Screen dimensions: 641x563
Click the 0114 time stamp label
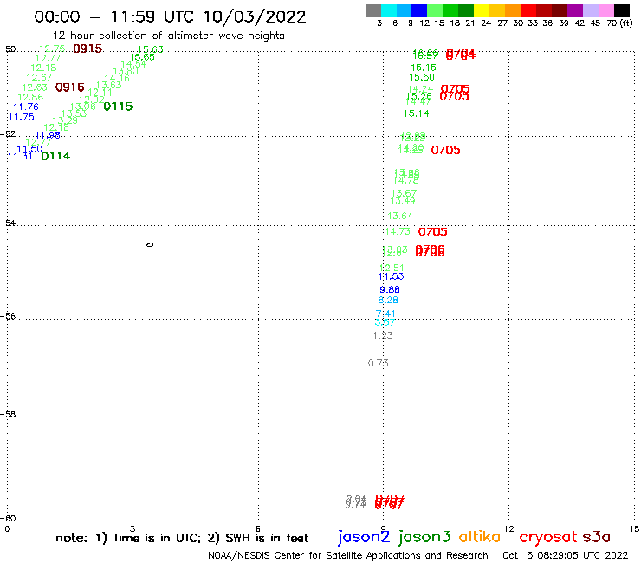click(55, 156)
